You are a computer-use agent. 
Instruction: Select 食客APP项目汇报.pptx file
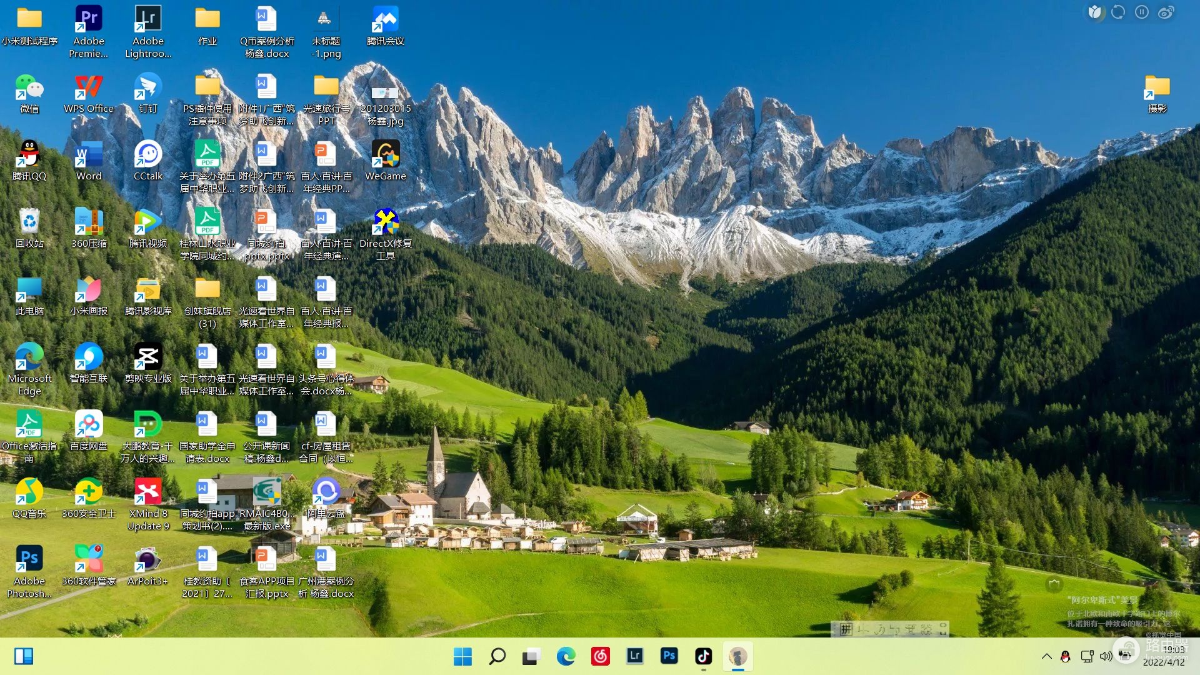(x=267, y=572)
